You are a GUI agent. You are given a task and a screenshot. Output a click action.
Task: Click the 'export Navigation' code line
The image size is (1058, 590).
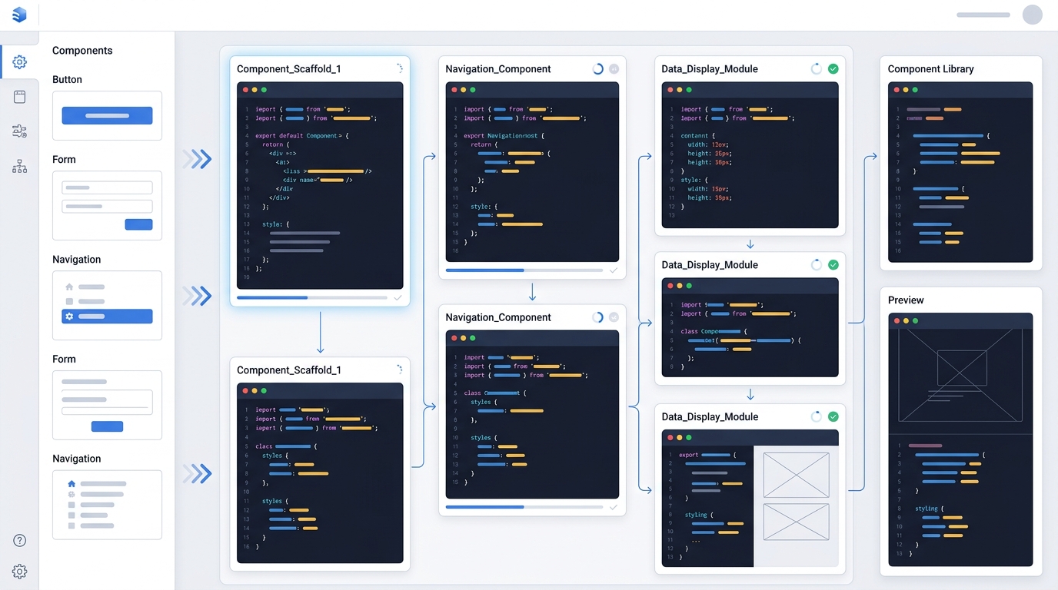504,136
